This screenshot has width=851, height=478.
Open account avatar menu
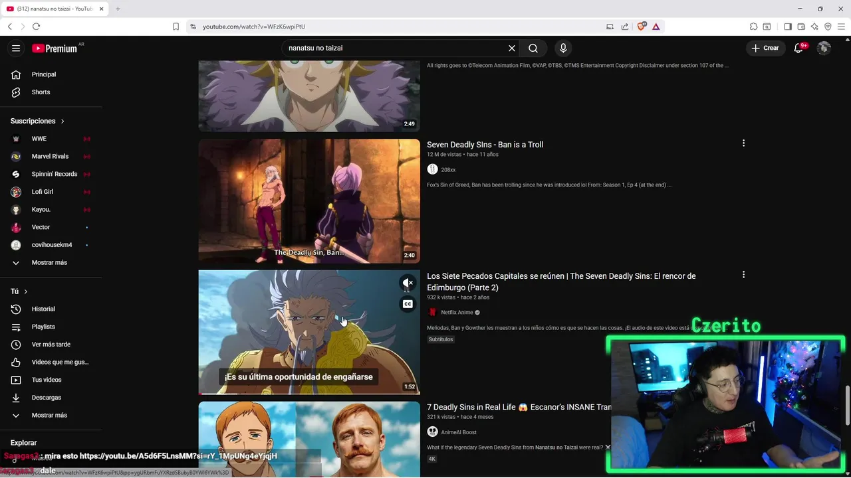[824, 48]
